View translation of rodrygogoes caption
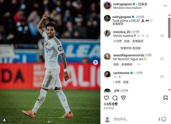The height and width of the screenshot is (124, 171). [118, 24]
